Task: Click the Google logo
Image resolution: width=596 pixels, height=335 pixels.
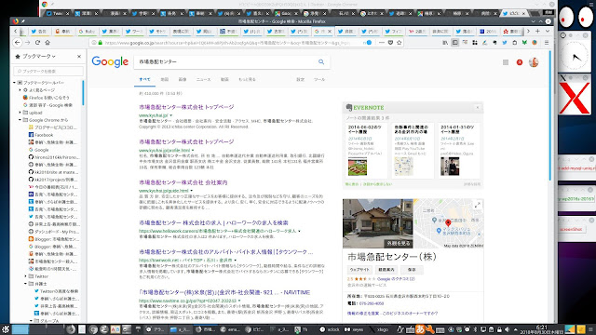Action: pos(110,62)
